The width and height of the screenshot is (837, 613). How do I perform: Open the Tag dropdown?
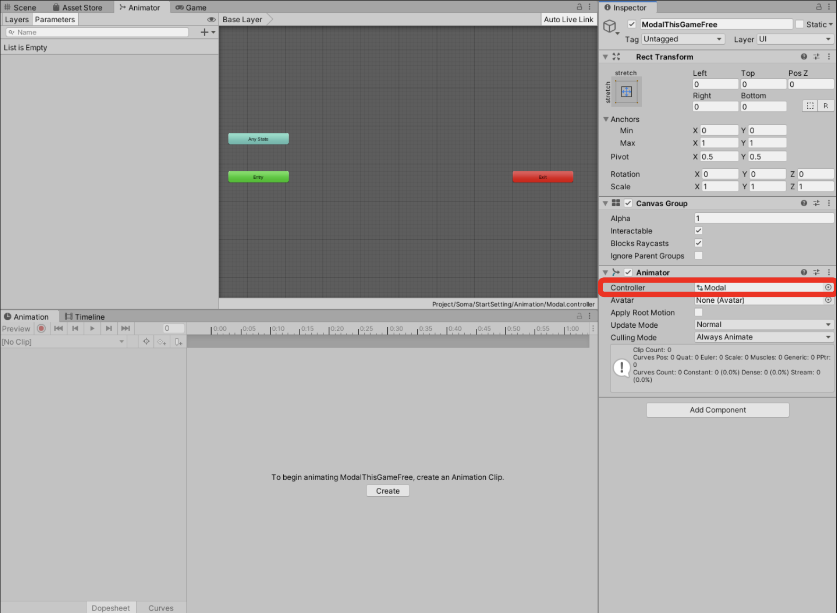click(683, 39)
